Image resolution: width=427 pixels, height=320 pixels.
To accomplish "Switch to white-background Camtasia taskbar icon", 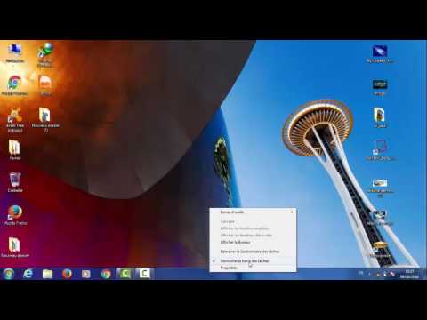I will (x=144, y=274).
